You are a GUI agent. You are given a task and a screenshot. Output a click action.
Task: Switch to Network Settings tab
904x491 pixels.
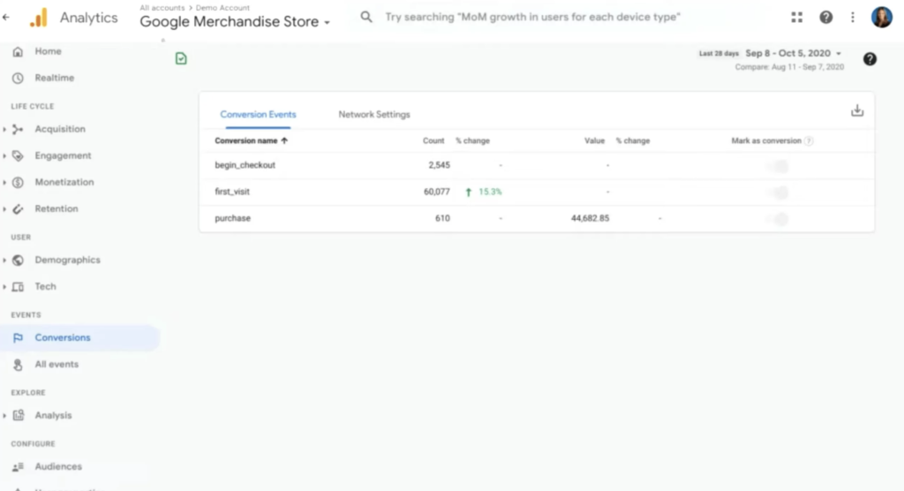click(x=374, y=114)
